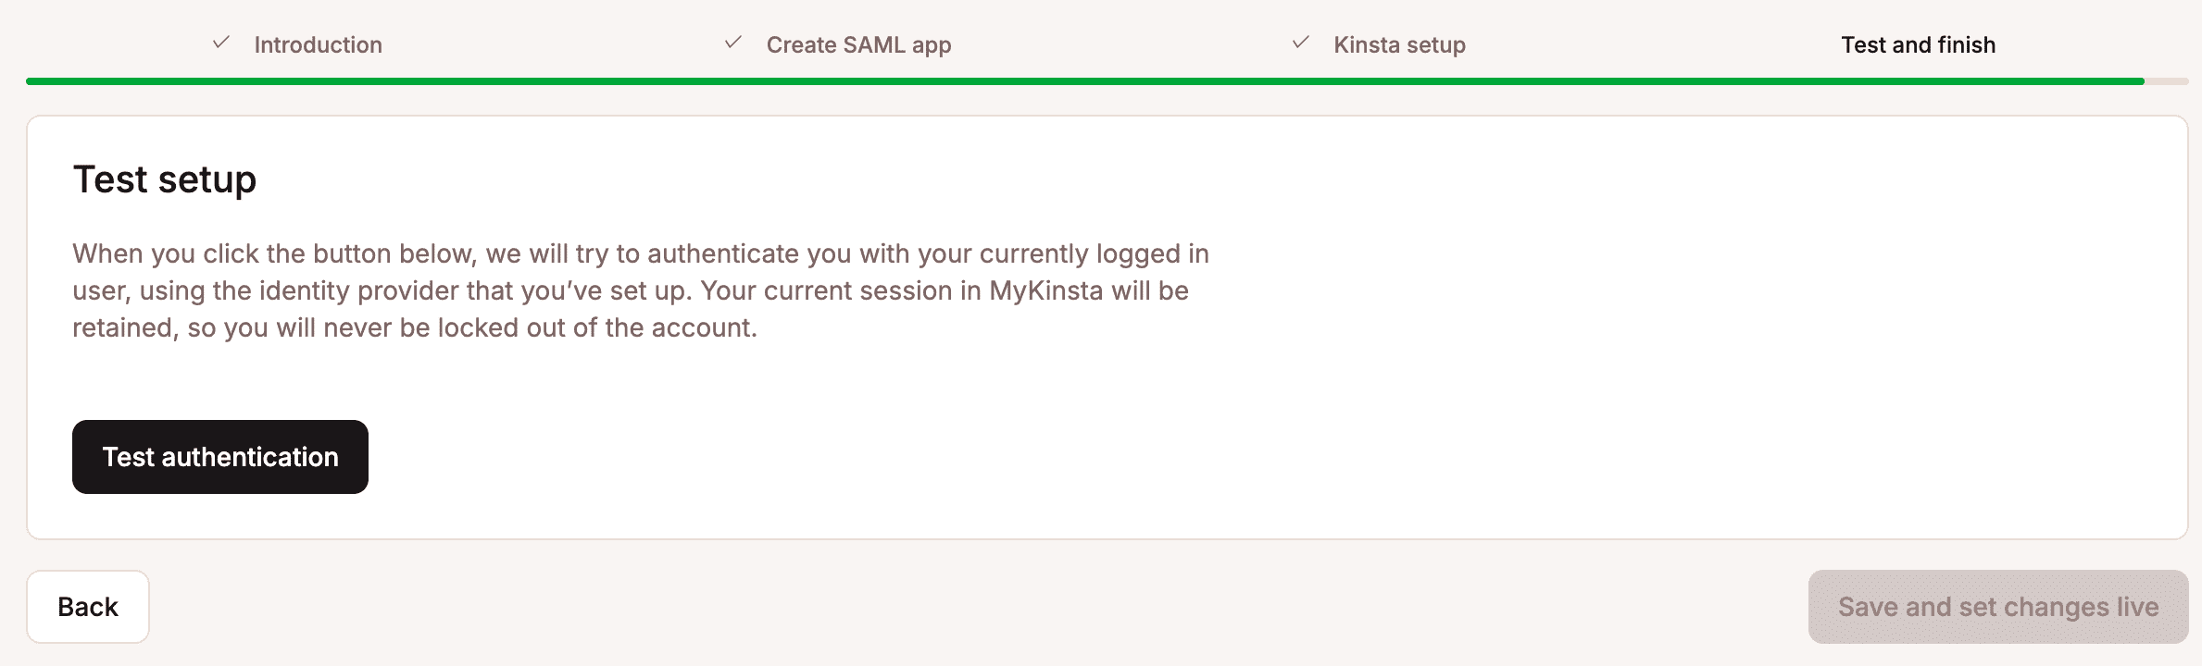Select the Kinsta setup step
The image size is (2202, 666).
coord(1398,44)
